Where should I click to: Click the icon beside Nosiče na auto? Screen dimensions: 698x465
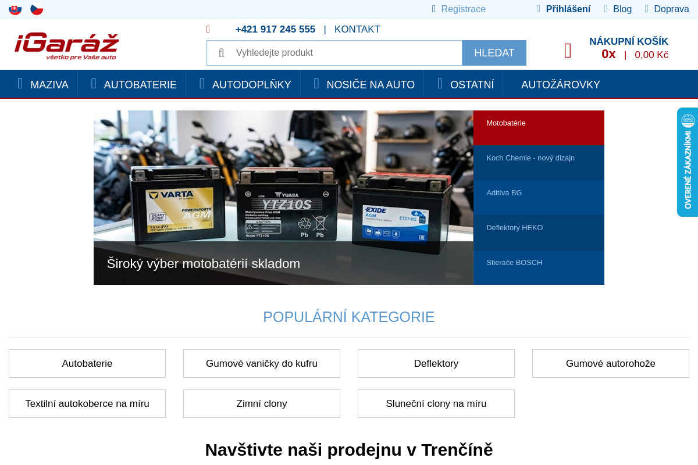point(316,84)
